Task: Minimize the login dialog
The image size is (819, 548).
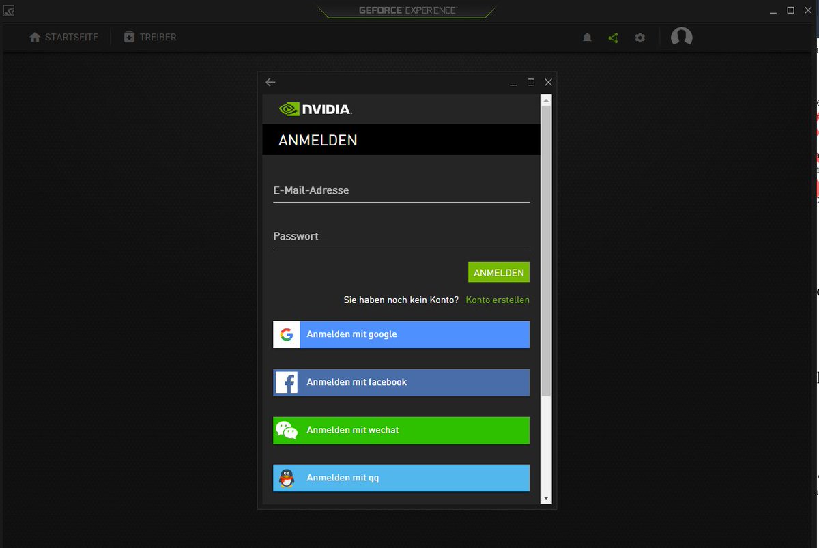Action: coord(514,82)
